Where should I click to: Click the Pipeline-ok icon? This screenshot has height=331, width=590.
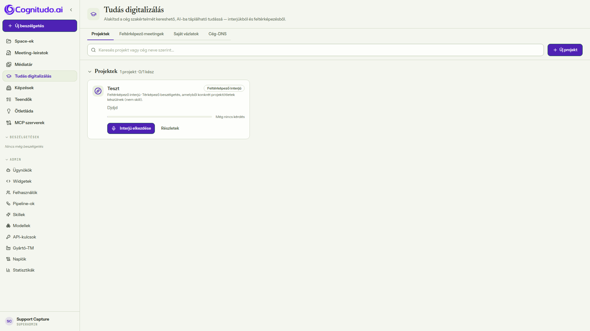pos(8,204)
